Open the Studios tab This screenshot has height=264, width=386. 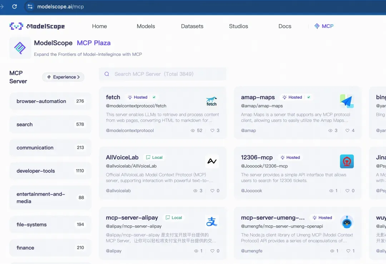(238, 26)
